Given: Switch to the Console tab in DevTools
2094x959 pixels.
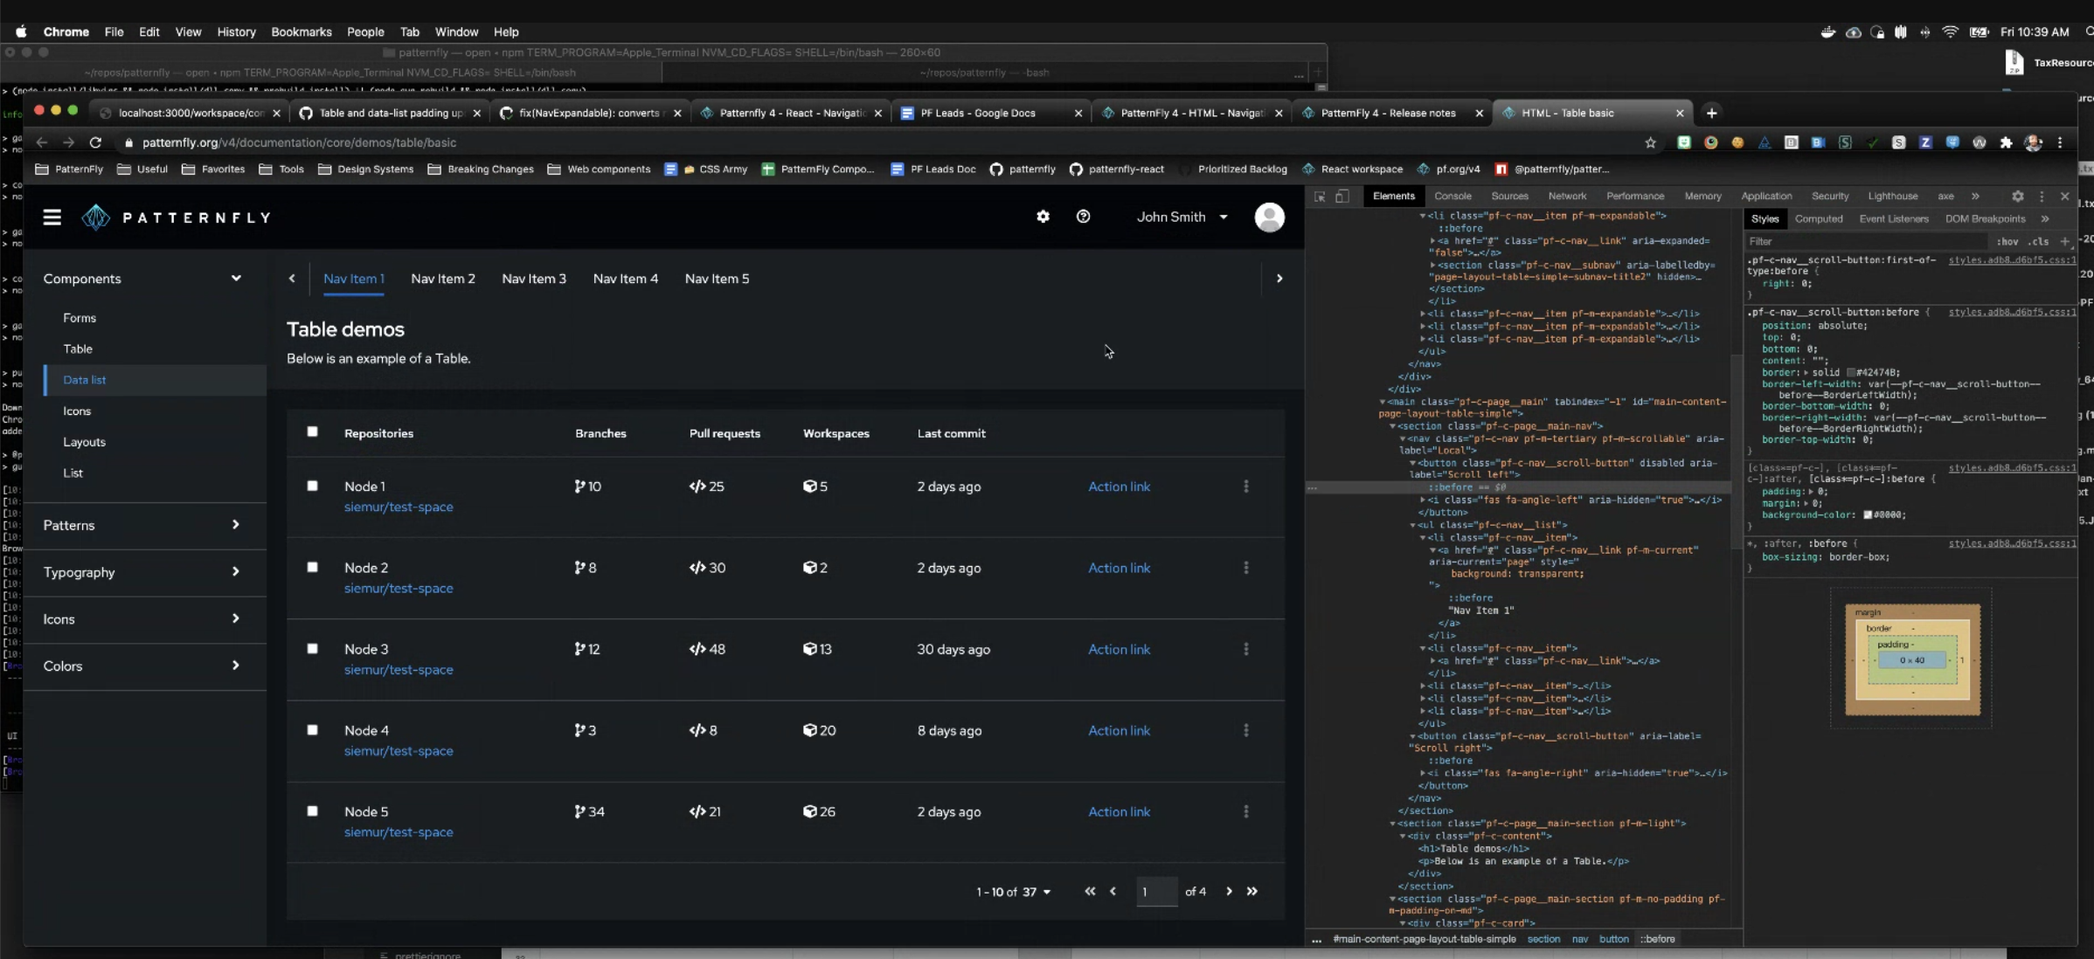Looking at the screenshot, I should coord(1453,197).
